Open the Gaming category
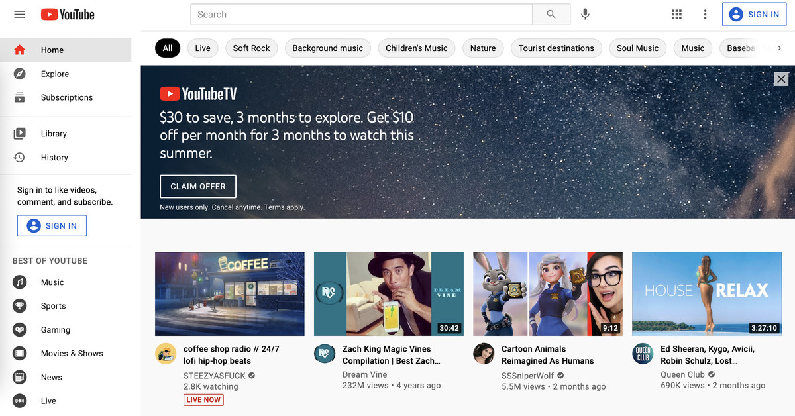 coord(55,330)
